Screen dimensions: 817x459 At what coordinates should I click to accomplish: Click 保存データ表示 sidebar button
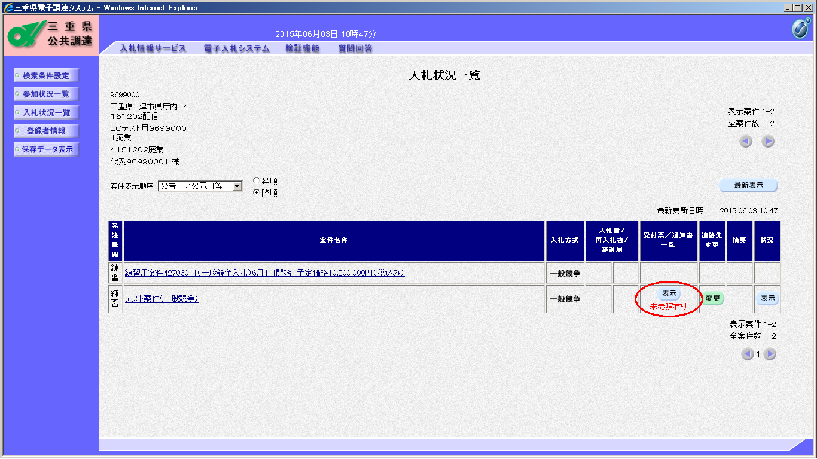[46, 149]
